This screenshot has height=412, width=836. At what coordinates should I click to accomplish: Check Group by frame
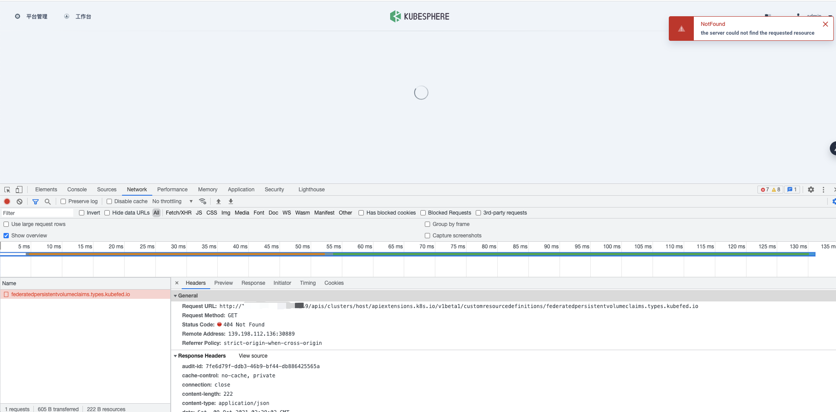[427, 224]
